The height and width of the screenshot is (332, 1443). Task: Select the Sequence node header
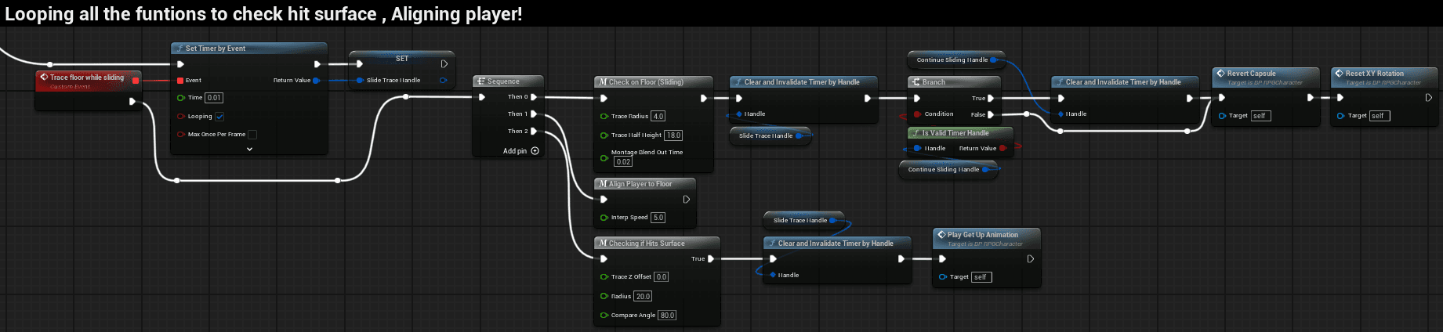click(x=507, y=81)
